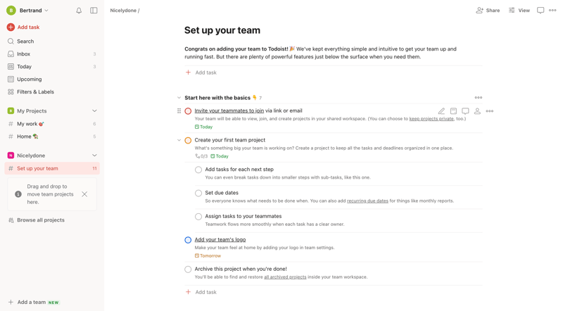Click the project description text
This screenshot has width=563, height=311.
point(320,53)
